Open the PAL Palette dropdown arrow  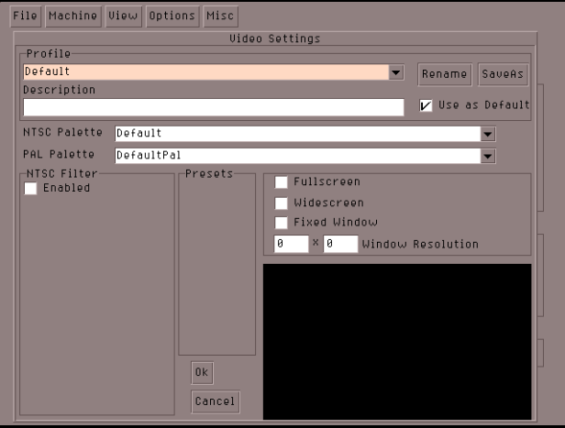488,156
